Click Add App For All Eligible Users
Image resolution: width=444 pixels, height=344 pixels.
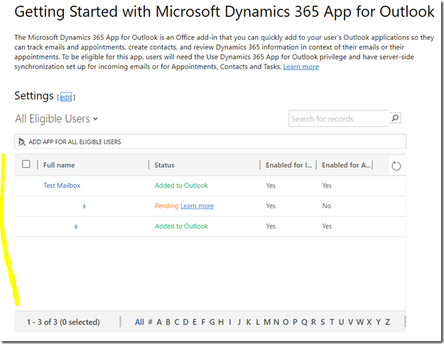75,141
